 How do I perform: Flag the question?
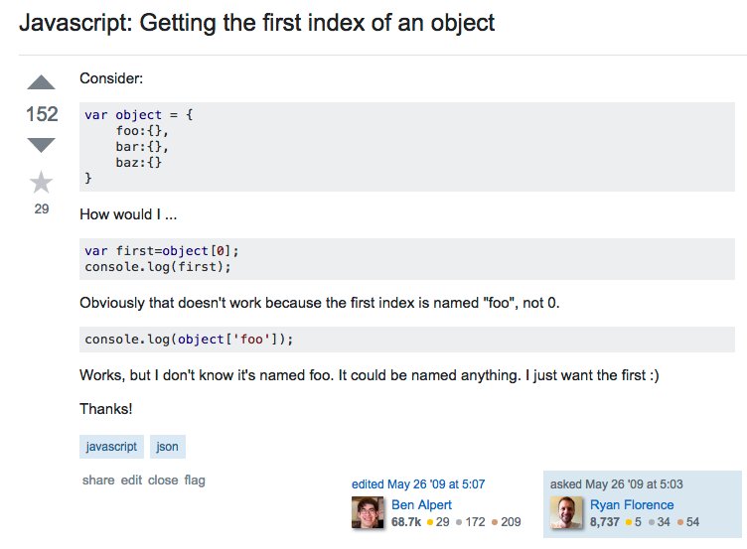195,480
